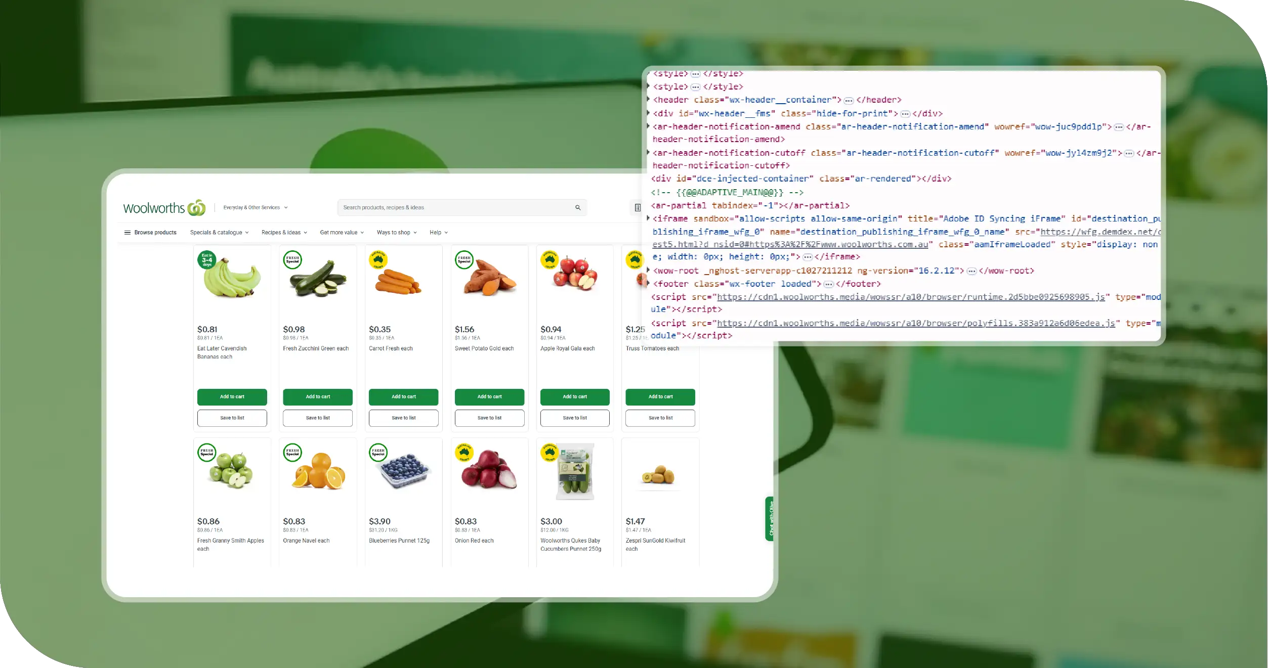Save Fresh Zucchini to list
The height and width of the screenshot is (668, 1268).
pyautogui.click(x=318, y=418)
